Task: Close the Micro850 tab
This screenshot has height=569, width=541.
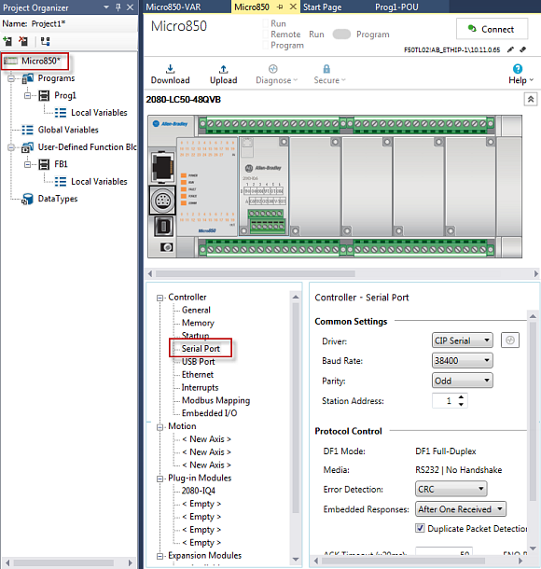Action: pyautogui.click(x=293, y=7)
